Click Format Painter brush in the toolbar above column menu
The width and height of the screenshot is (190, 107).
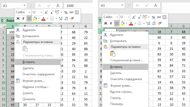point(72,19)
